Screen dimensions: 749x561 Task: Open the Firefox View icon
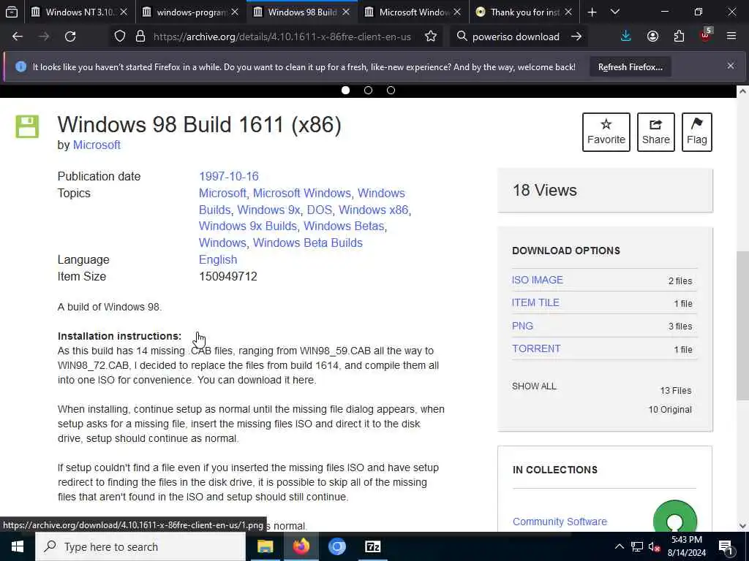click(12, 12)
